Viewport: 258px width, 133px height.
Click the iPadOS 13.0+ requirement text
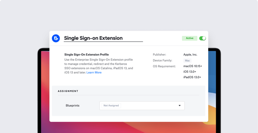[192, 77]
